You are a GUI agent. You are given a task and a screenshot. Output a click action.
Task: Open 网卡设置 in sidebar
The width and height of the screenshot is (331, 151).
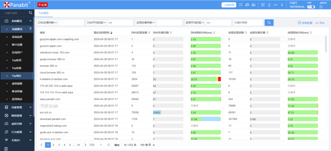17,45
